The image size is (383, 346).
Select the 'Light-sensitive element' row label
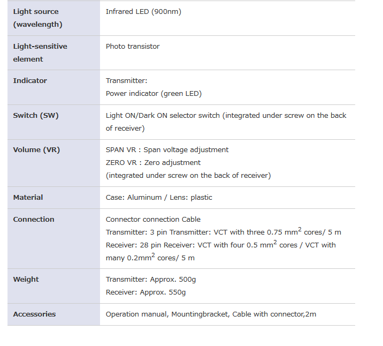(40, 52)
